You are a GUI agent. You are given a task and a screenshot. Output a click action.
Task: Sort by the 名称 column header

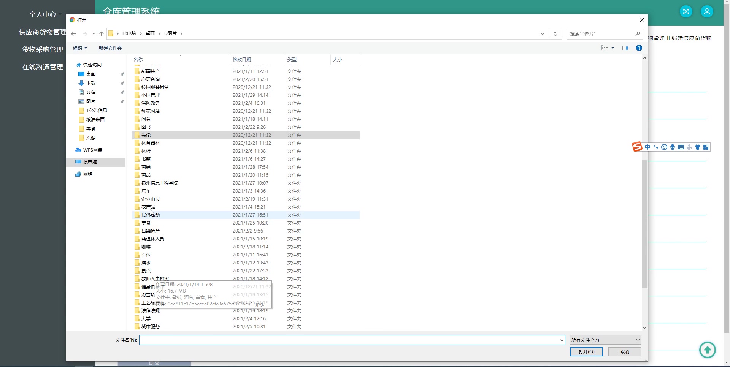point(181,60)
